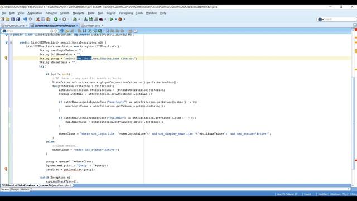357x201 pixels.
Task: Click the Find input field in the editor toolbar
Action: click(x=28, y=31)
